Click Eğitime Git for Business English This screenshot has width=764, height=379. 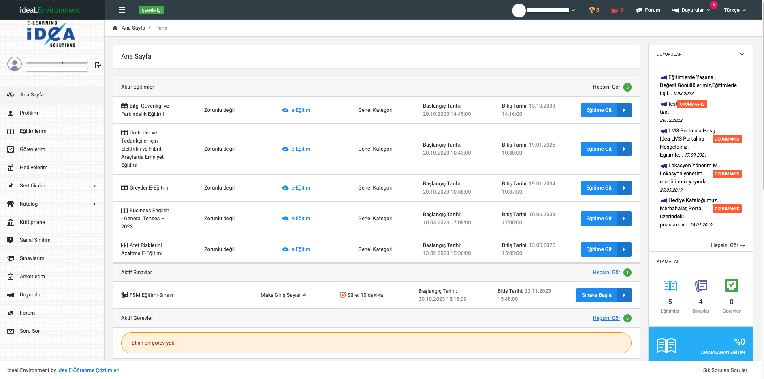point(606,219)
